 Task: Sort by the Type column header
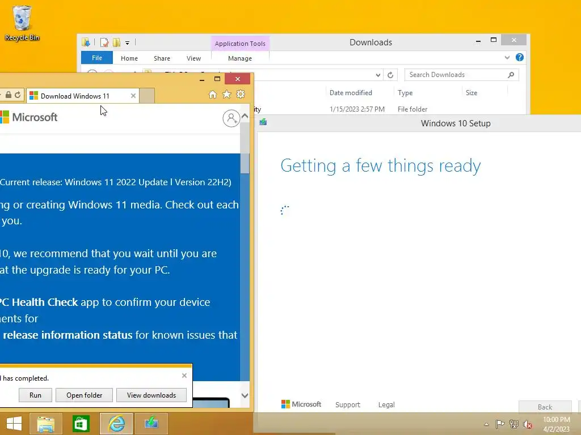[x=405, y=93]
